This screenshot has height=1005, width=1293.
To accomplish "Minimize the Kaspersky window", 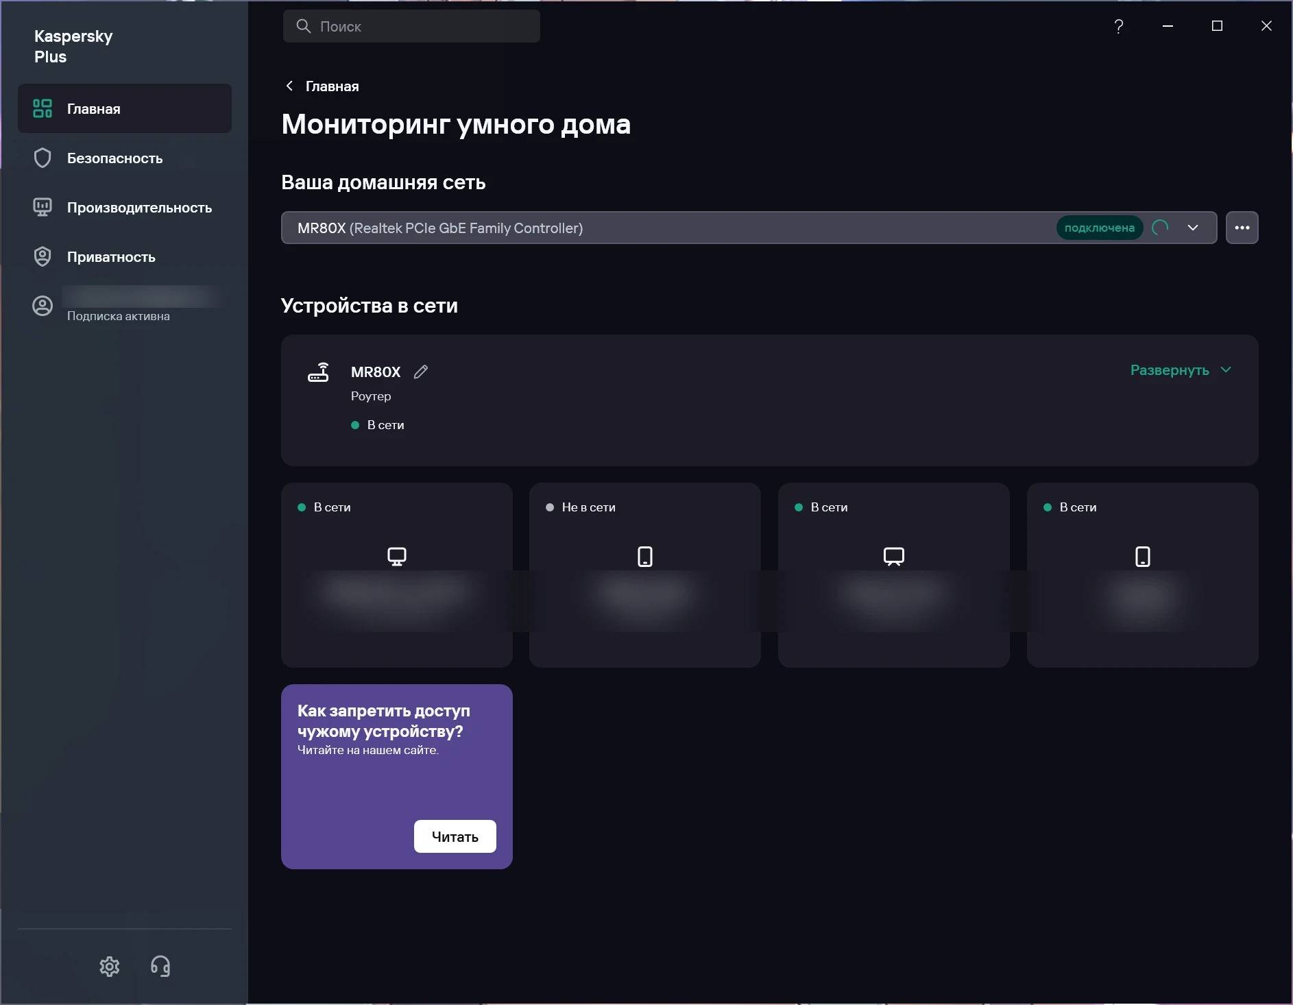I will [x=1168, y=26].
